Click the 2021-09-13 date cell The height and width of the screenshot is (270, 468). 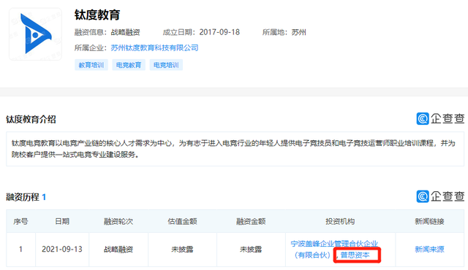(x=62, y=249)
